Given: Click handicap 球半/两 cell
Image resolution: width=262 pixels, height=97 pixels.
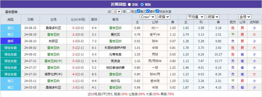Looking at the screenshot, I should [155, 74].
